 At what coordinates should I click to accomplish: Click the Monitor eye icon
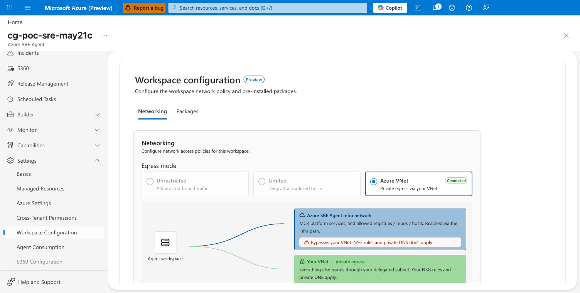(10, 130)
